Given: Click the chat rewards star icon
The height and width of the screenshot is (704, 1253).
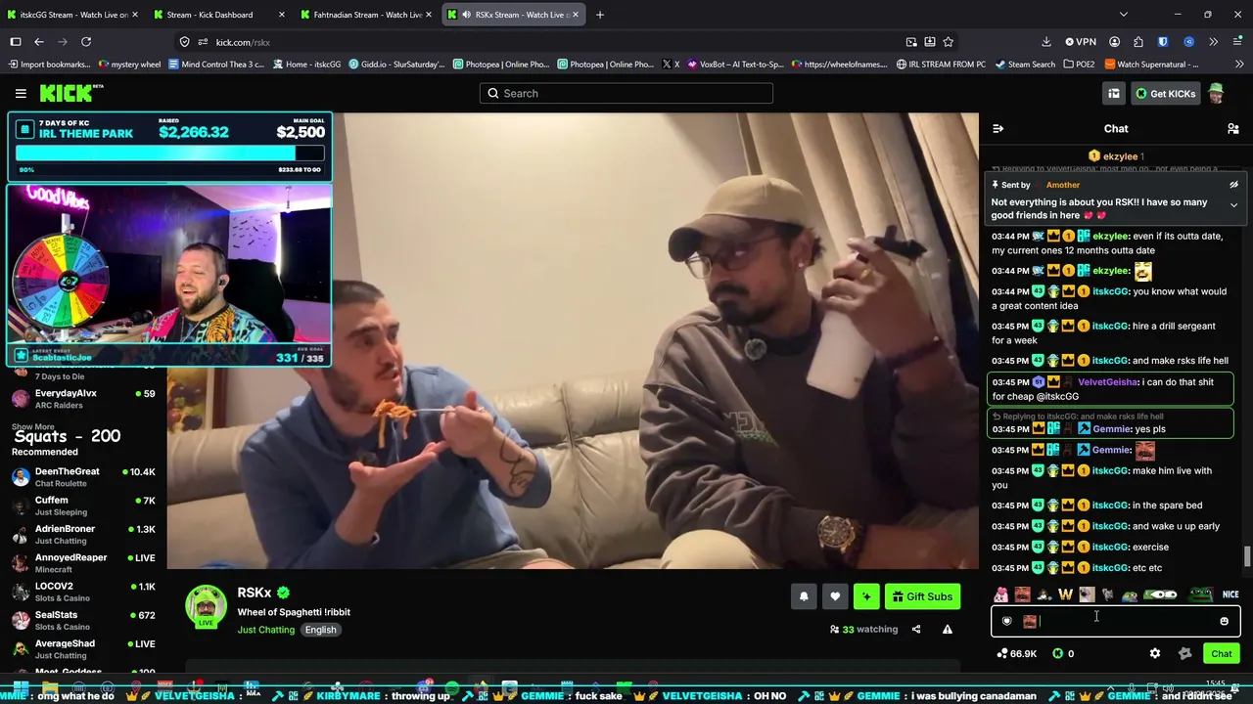Looking at the screenshot, I should pos(1184,653).
